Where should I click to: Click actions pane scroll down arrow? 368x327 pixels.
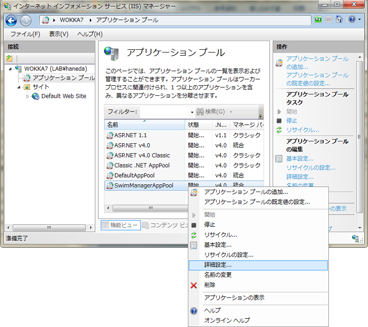click(x=360, y=228)
